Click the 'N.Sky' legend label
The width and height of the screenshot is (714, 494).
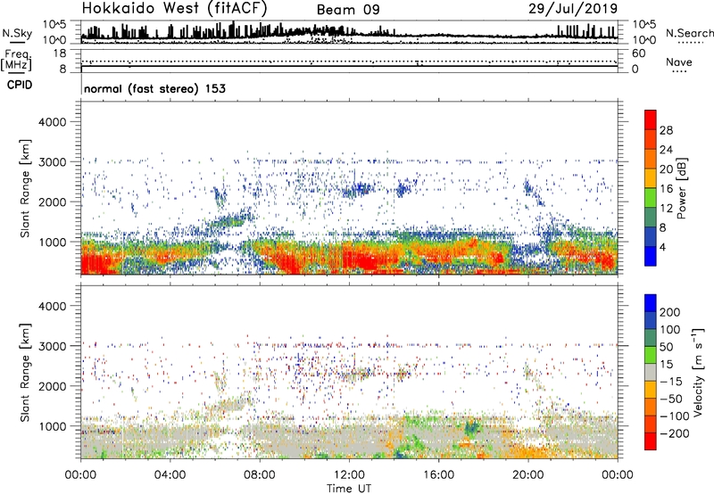(17, 33)
